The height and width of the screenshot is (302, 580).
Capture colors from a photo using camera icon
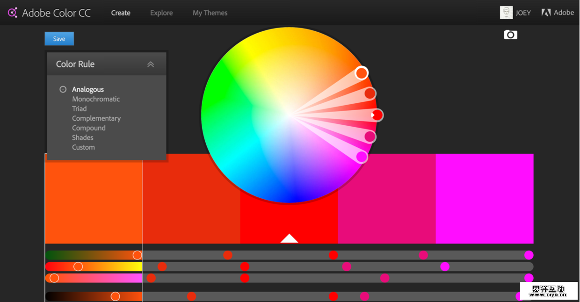pyautogui.click(x=510, y=35)
